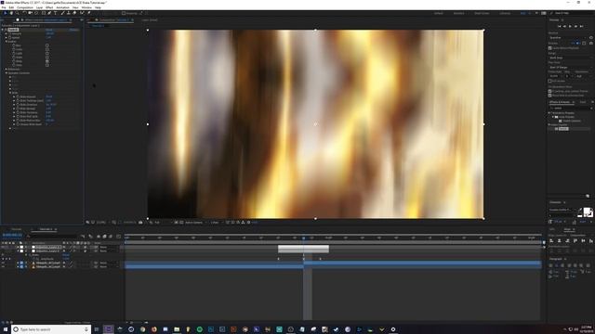
Task: Play the preview
Action: tap(570, 26)
